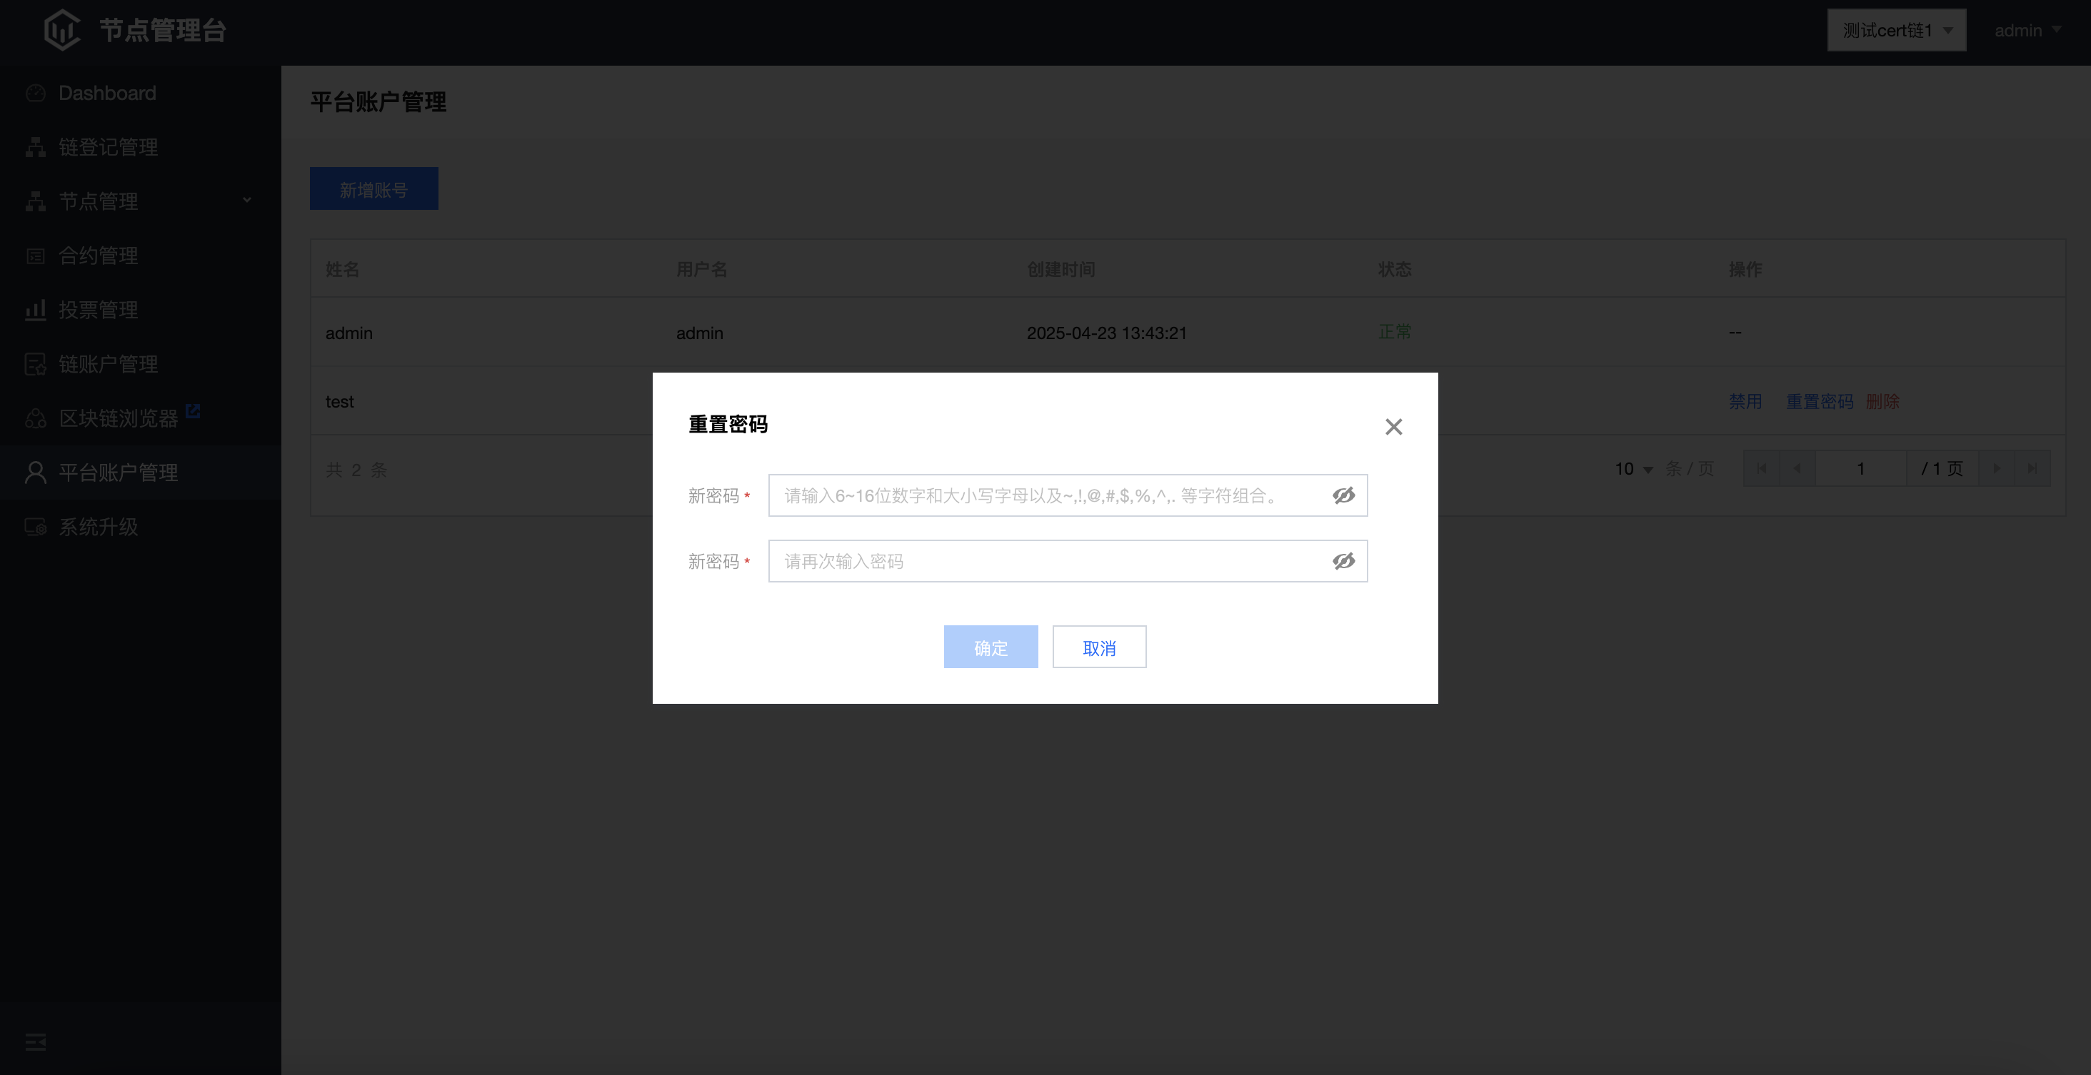
Task: Click the 系统升级 monitor icon
Action: (x=36, y=528)
